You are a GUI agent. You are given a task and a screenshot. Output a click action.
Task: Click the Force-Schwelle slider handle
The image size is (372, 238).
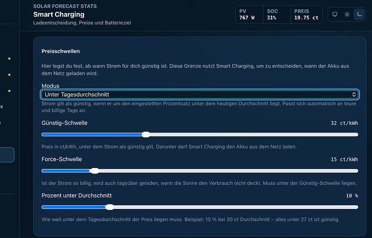click(95, 171)
